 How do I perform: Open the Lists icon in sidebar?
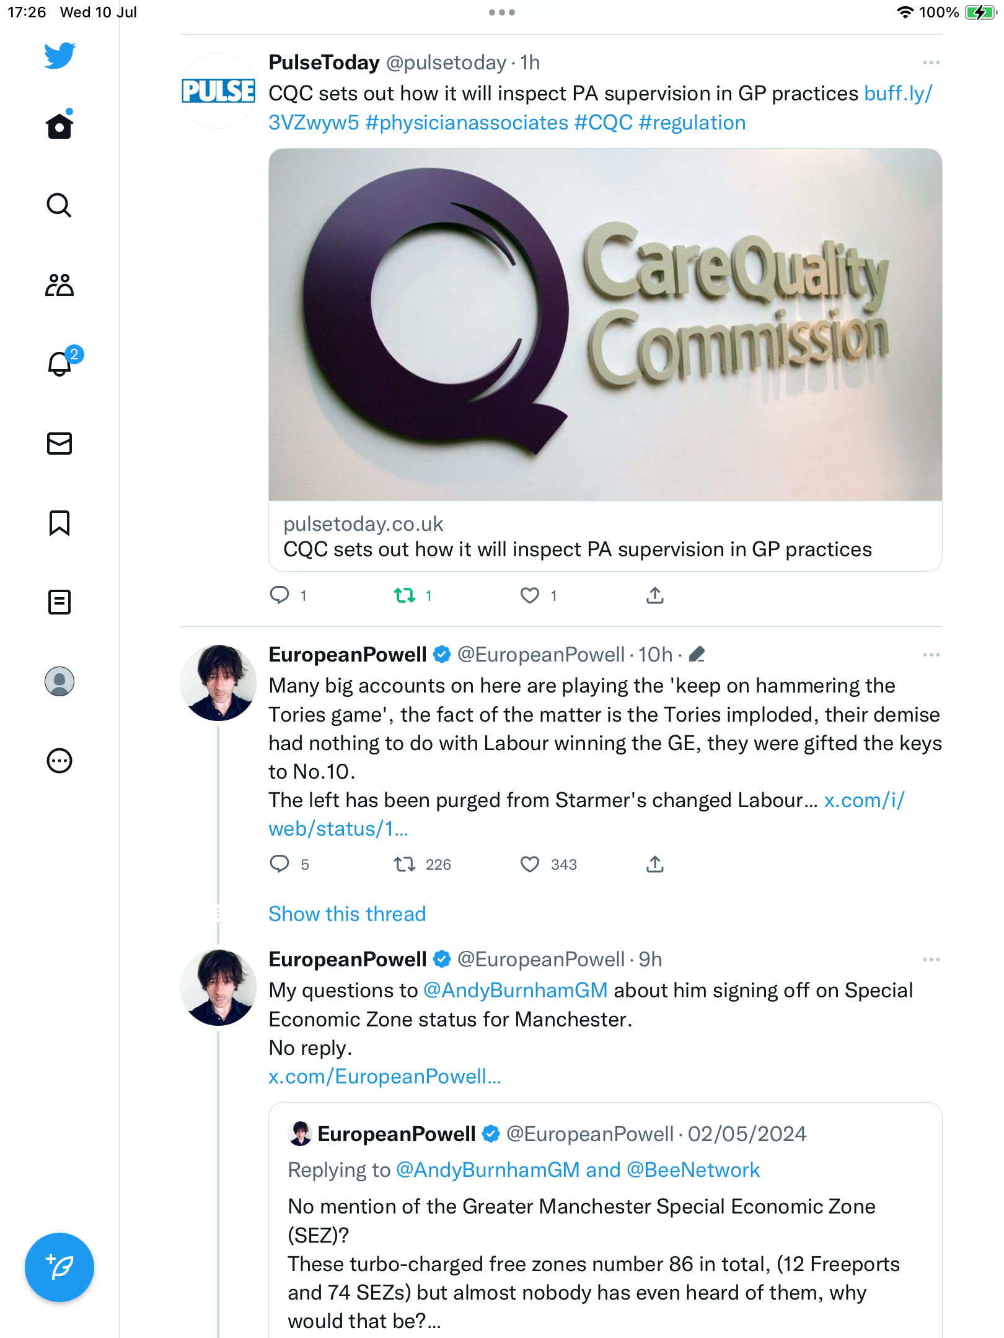(59, 602)
